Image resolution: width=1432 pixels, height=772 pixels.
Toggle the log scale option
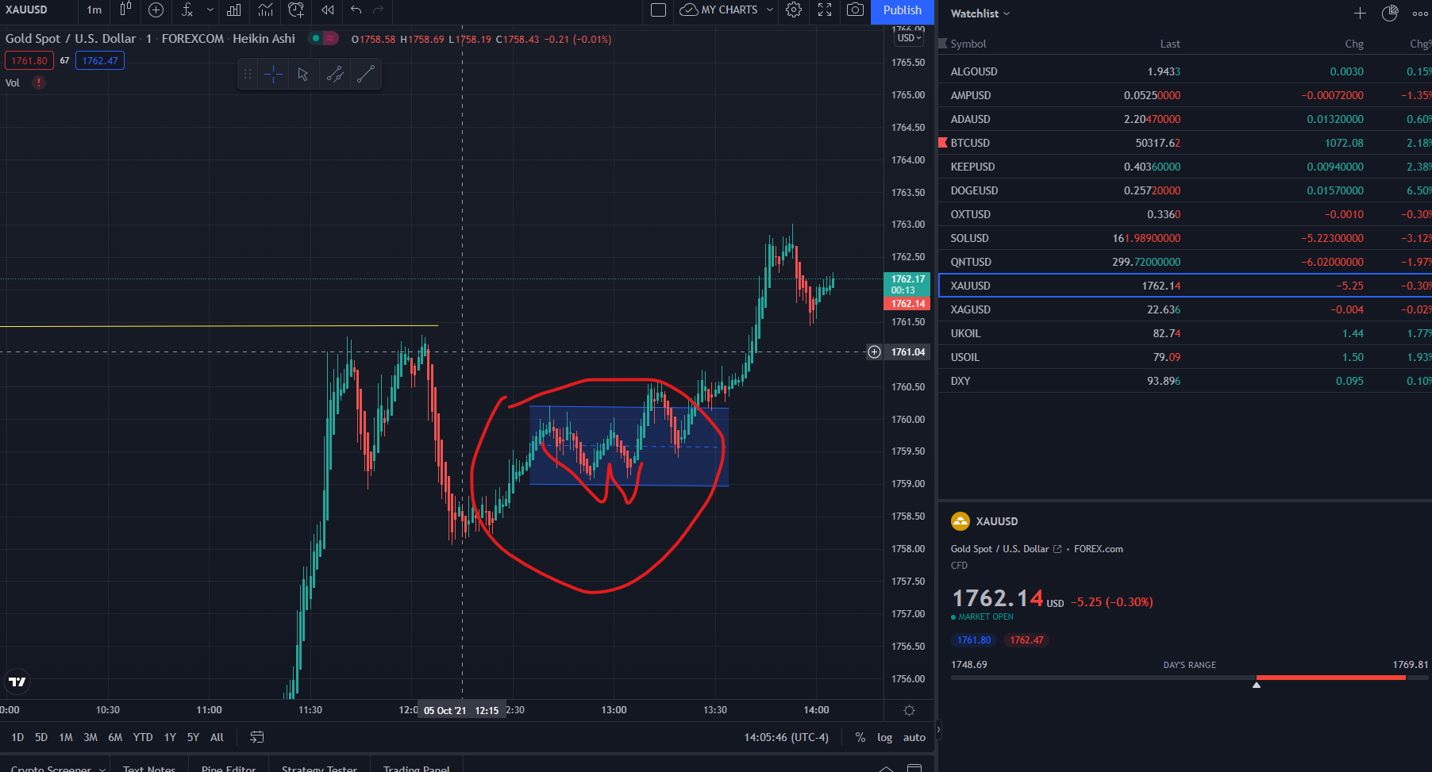click(884, 737)
